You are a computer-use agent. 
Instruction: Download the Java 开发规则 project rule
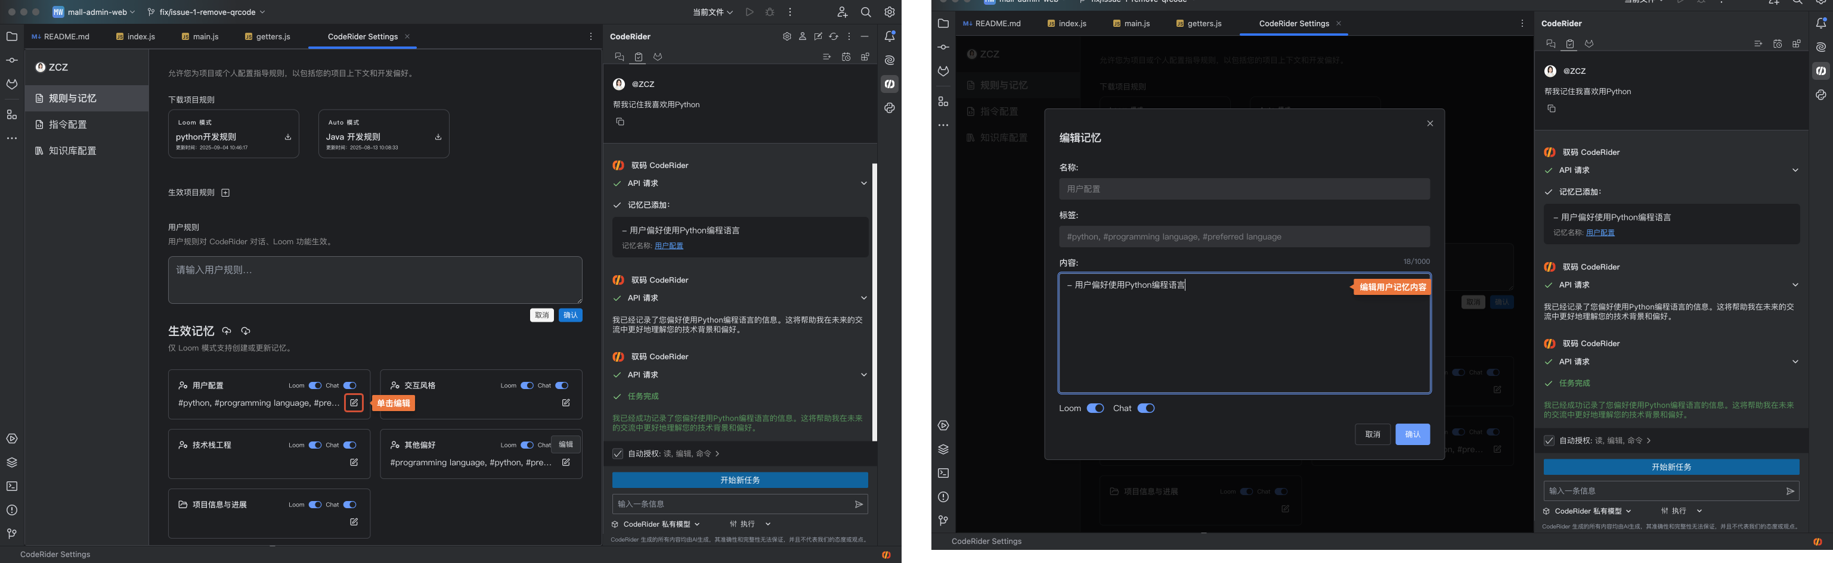pyautogui.click(x=438, y=137)
